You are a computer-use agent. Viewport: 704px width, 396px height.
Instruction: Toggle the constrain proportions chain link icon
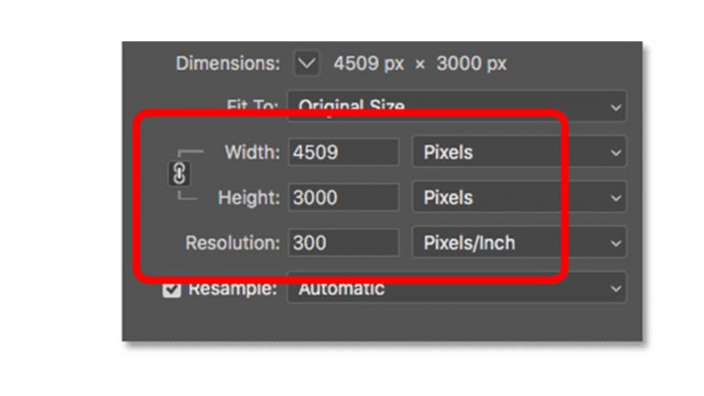coord(179,173)
